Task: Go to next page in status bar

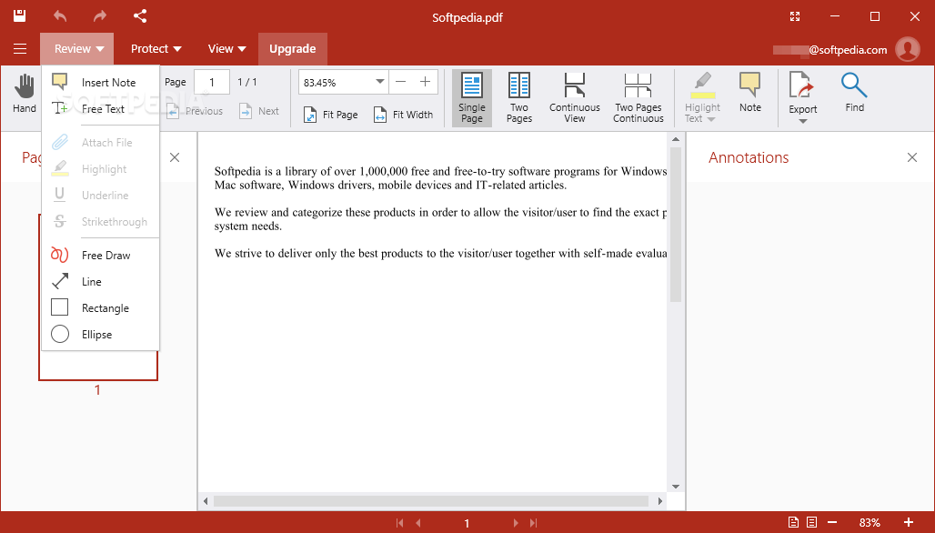Action: pyautogui.click(x=516, y=523)
